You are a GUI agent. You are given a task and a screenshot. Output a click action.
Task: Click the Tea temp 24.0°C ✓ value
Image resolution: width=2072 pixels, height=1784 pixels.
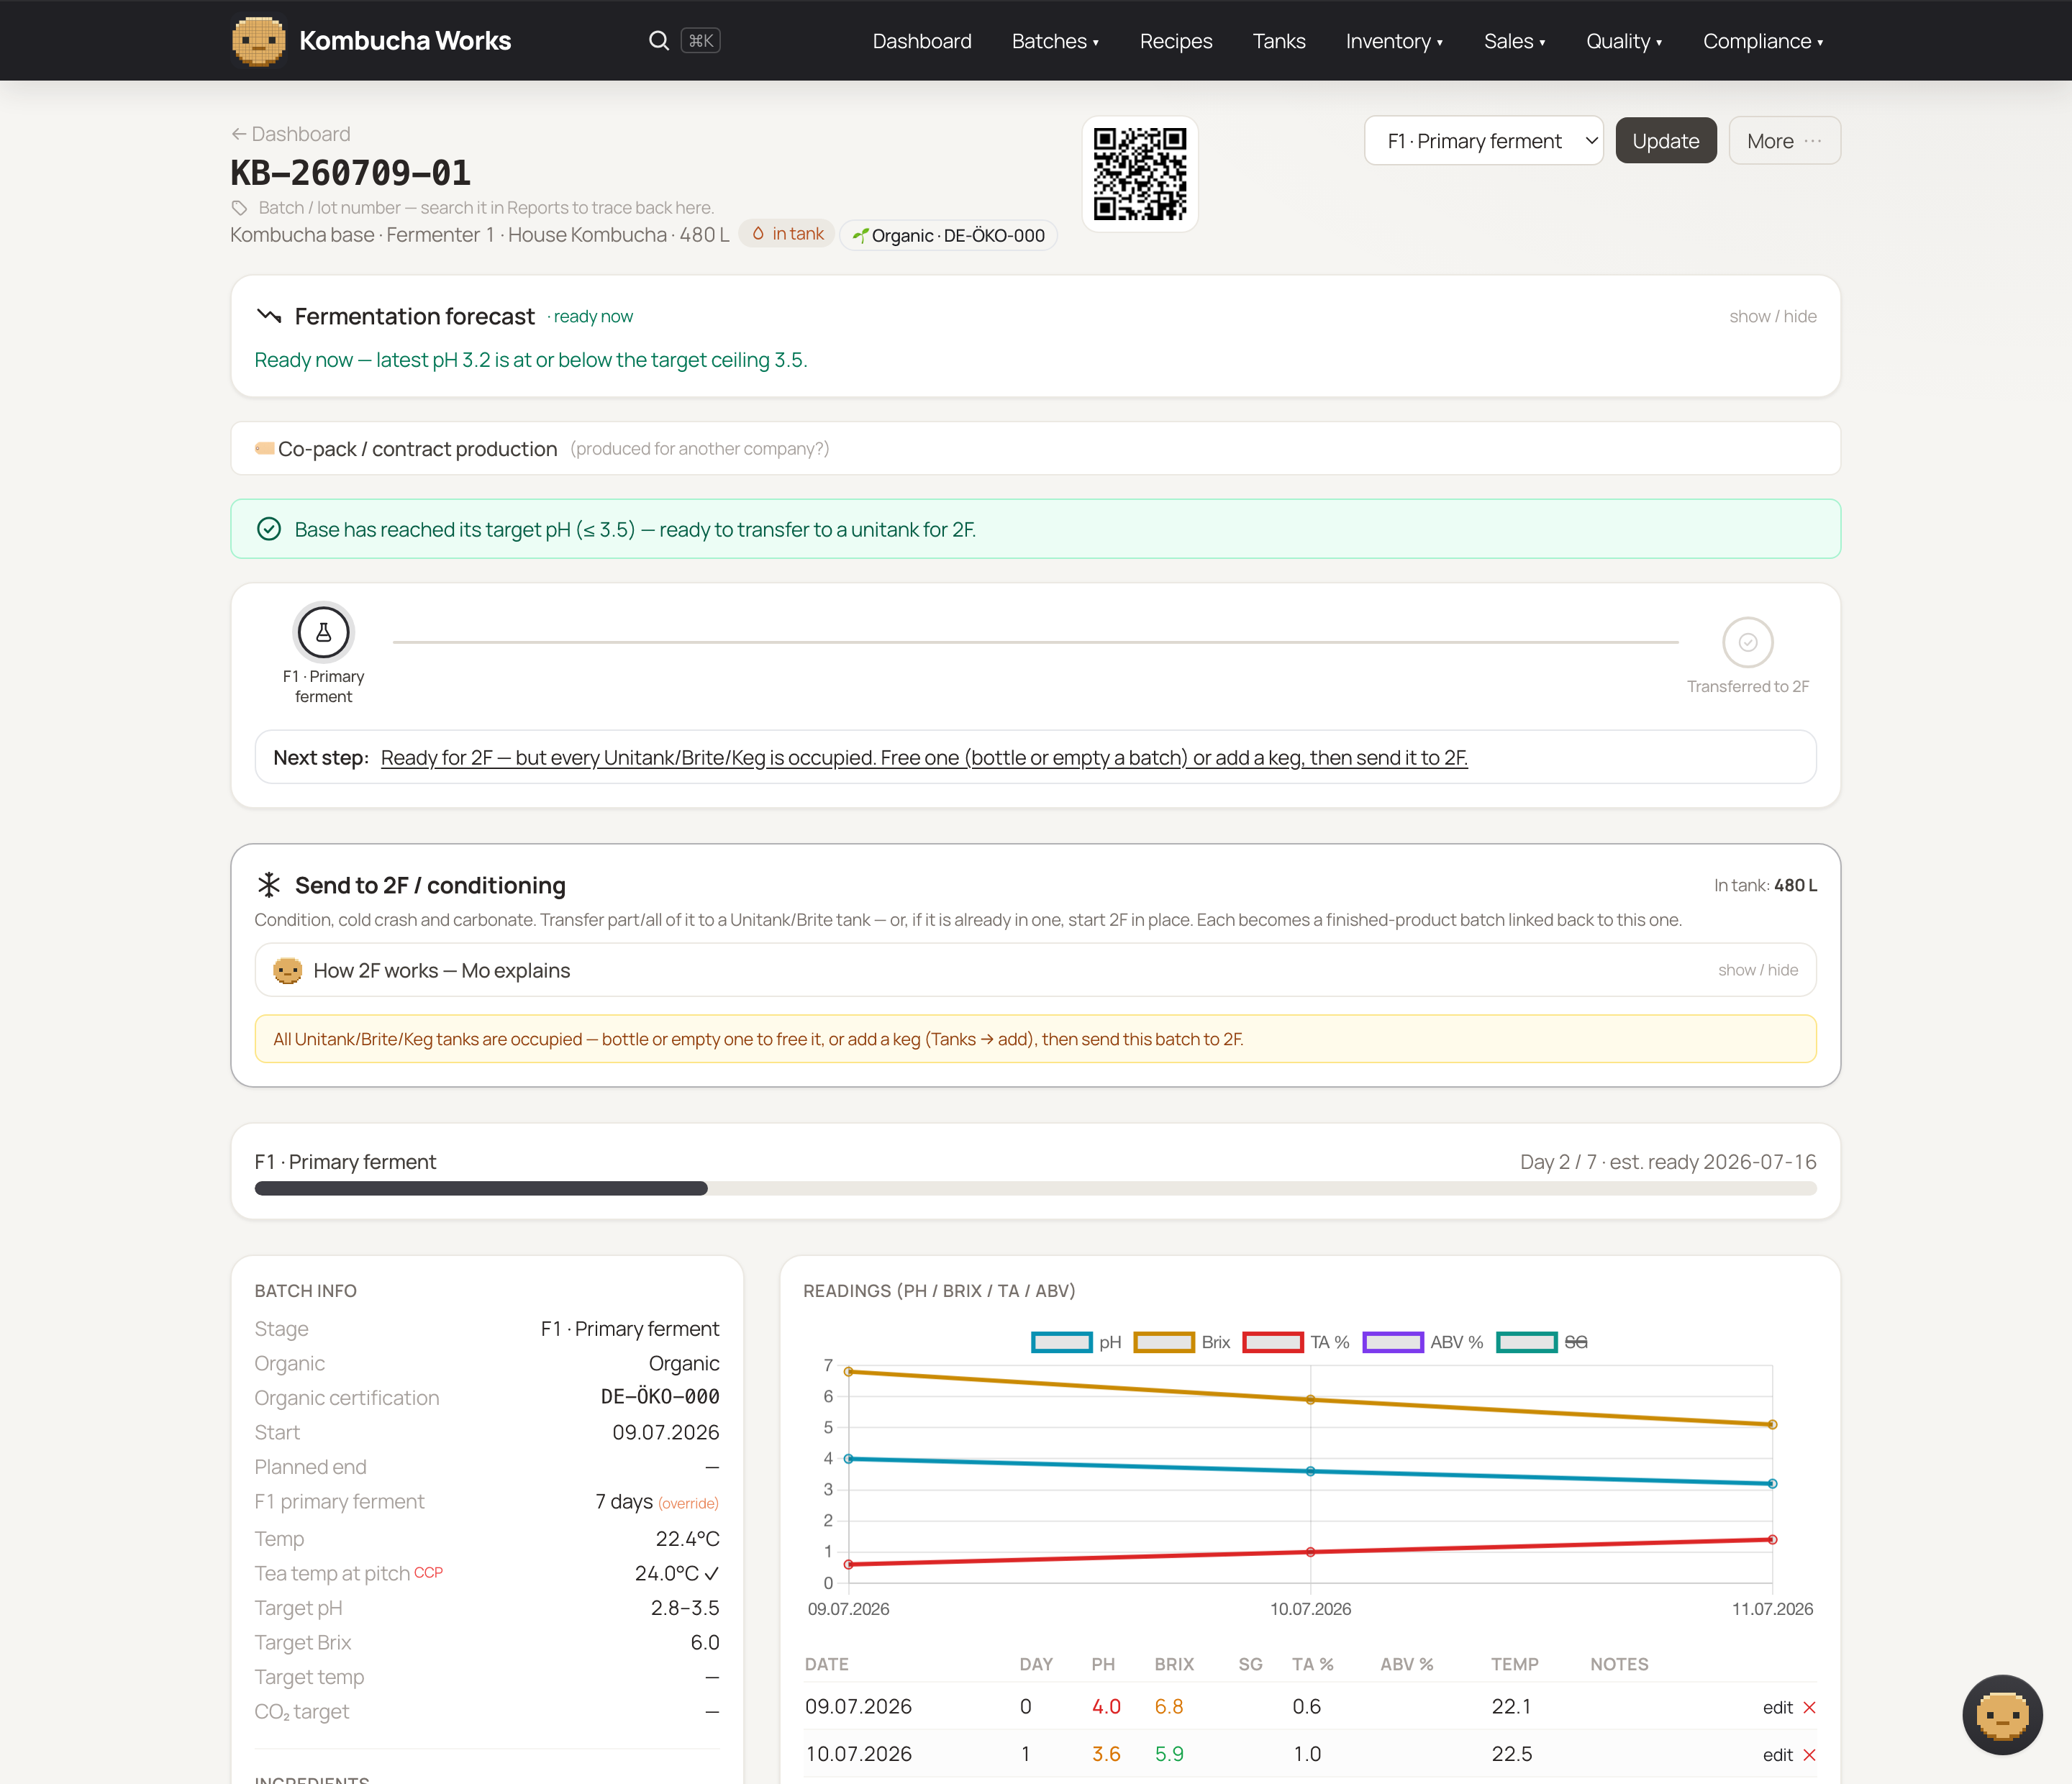[x=676, y=1573]
